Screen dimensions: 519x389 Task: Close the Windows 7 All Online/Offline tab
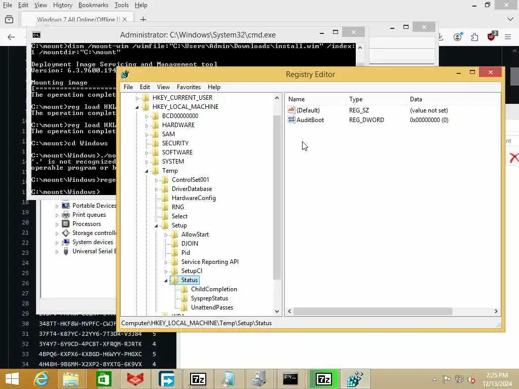pyautogui.click(x=125, y=20)
